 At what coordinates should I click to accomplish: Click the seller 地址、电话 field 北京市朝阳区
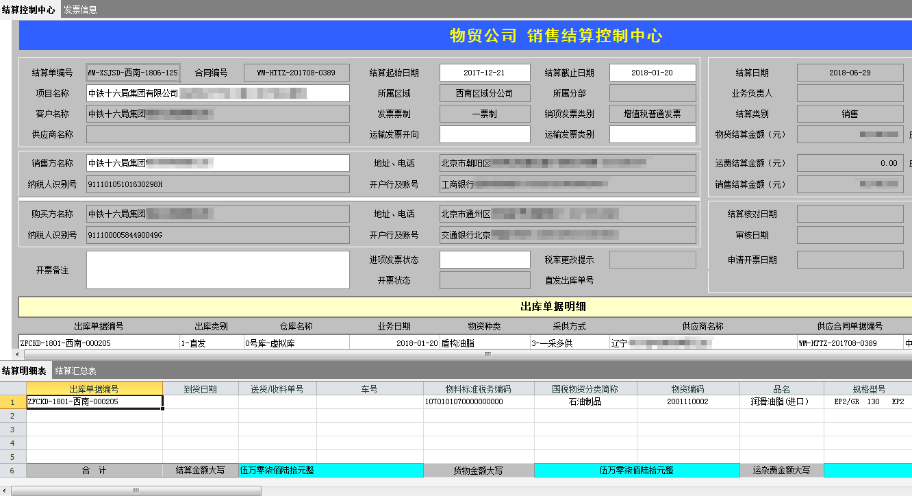tap(568, 163)
